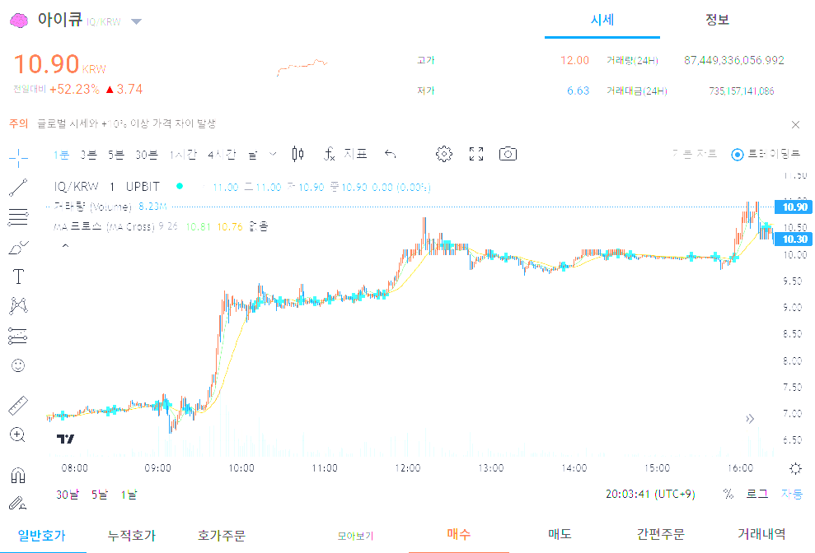Activate the zoom in magnifier tool
The width and height of the screenshot is (815, 553).
(x=18, y=434)
